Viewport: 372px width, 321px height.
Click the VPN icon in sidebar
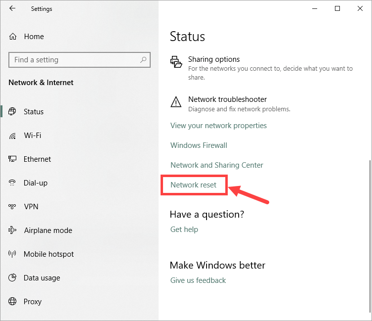pos(12,206)
